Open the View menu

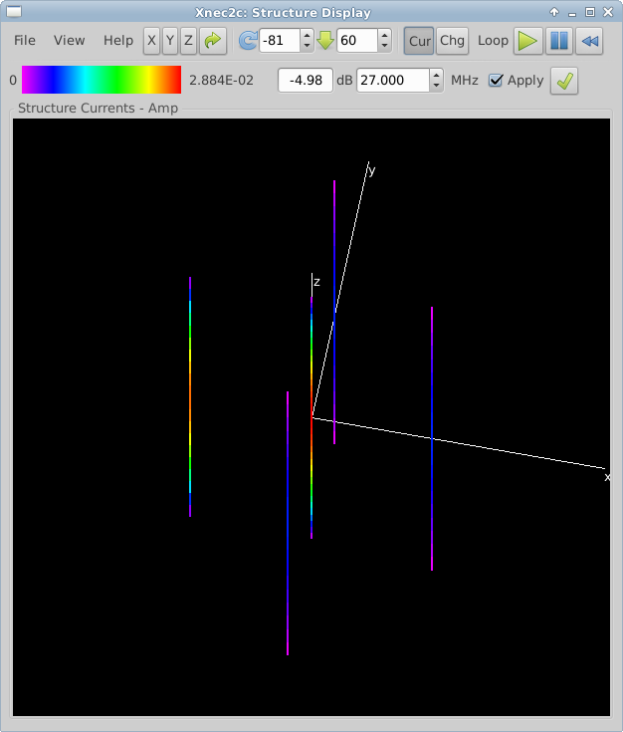click(x=69, y=41)
